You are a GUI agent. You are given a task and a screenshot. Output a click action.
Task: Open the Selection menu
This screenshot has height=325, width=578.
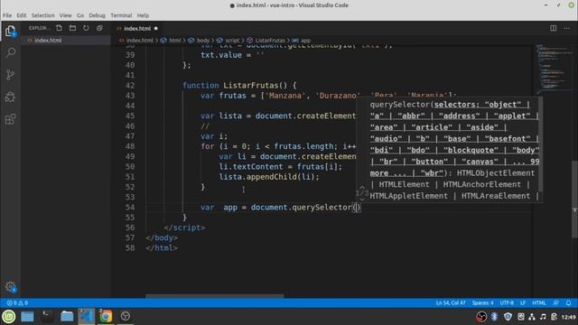[x=42, y=15]
